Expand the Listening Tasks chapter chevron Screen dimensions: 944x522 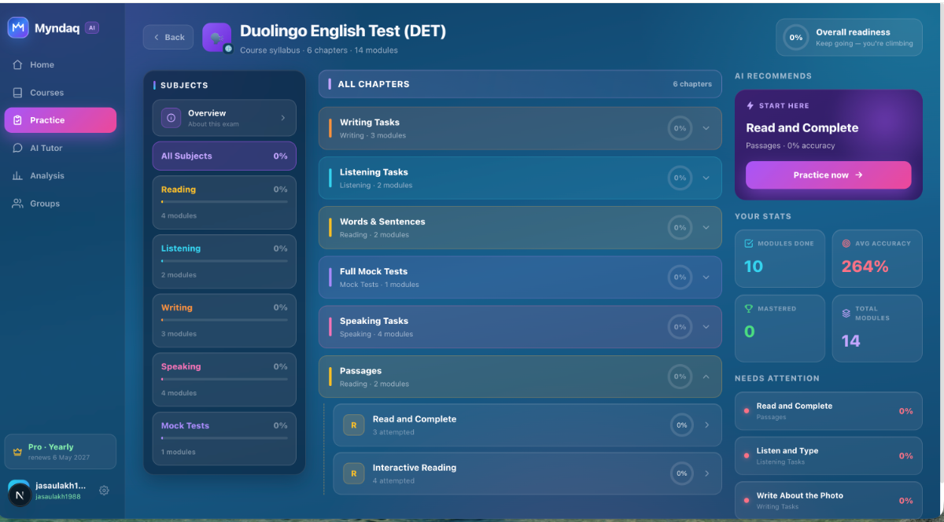[706, 178]
